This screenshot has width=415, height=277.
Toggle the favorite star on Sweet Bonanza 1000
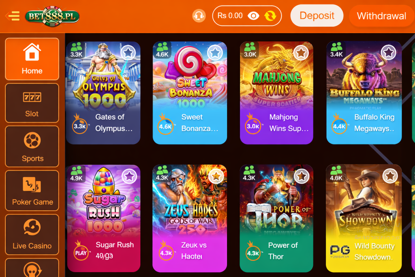point(215,53)
